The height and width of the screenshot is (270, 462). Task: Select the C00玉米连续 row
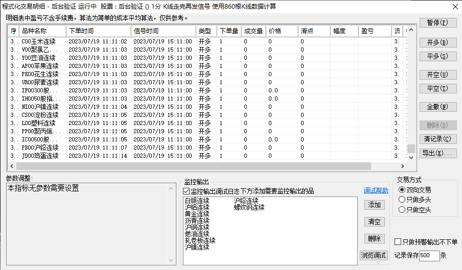tap(40, 41)
